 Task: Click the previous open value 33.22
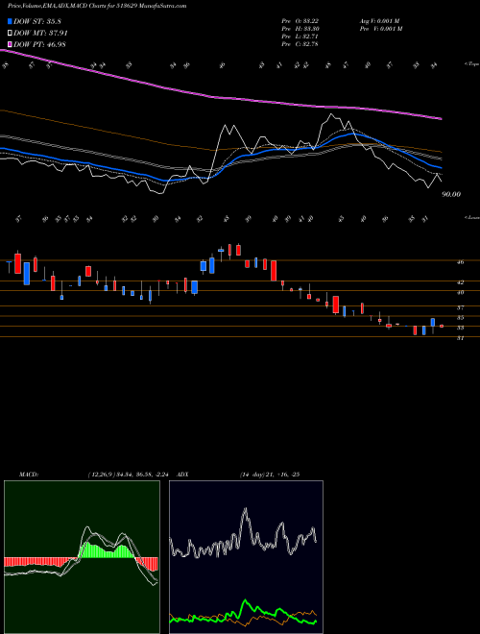pos(309,21)
